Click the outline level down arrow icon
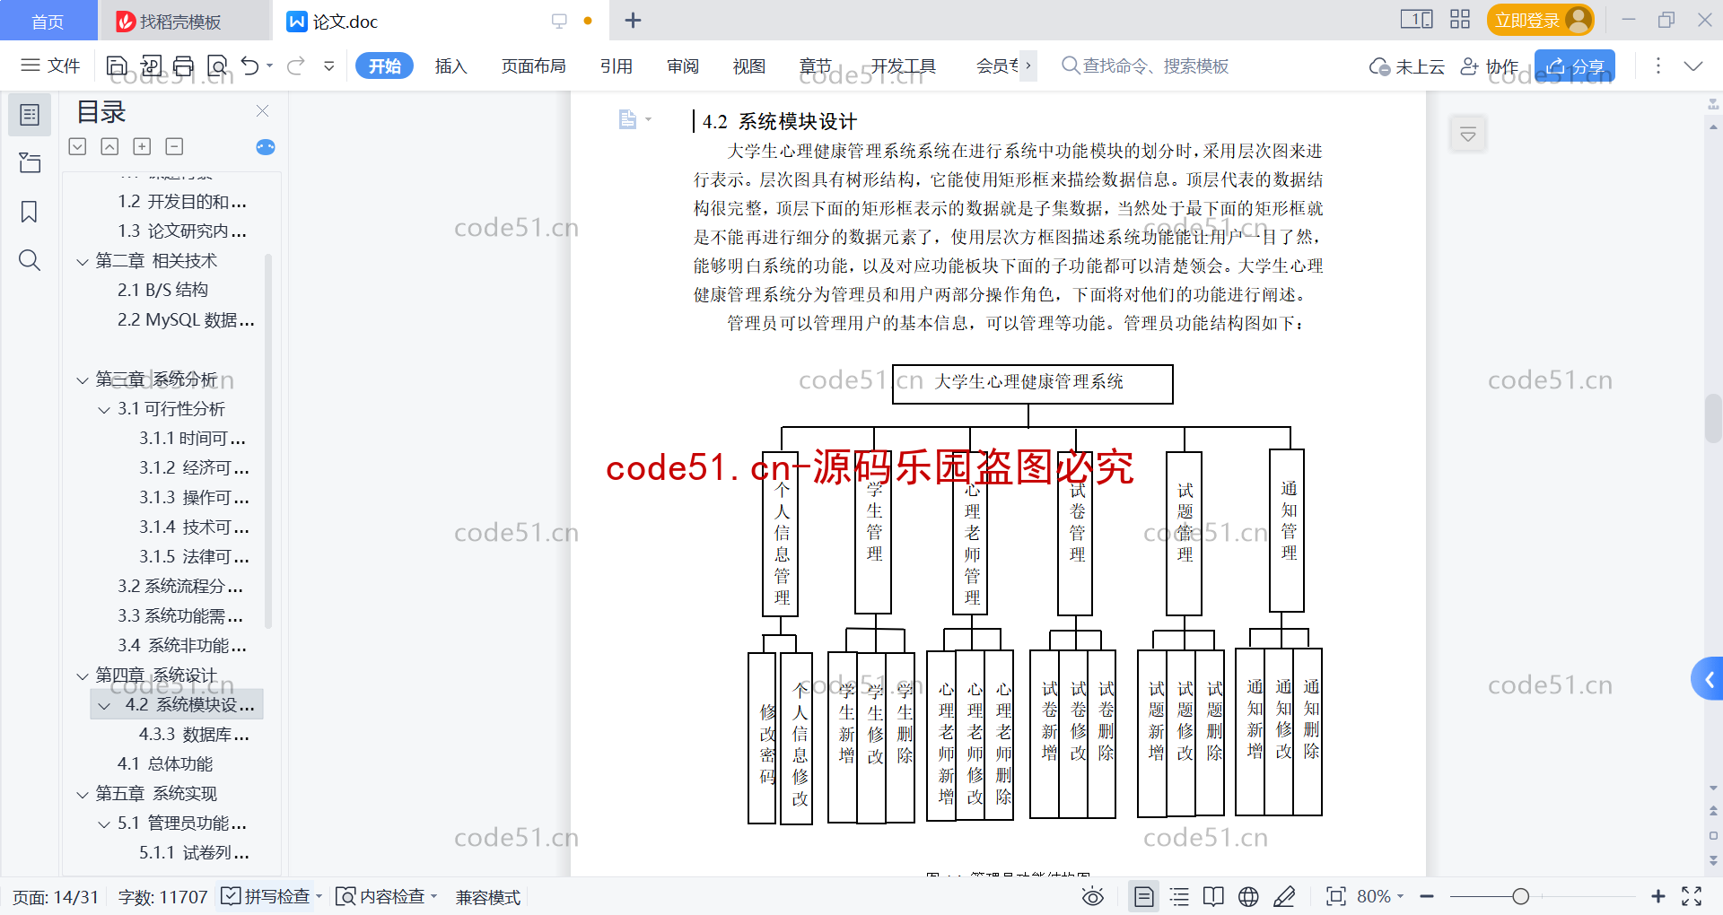 (78, 146)
